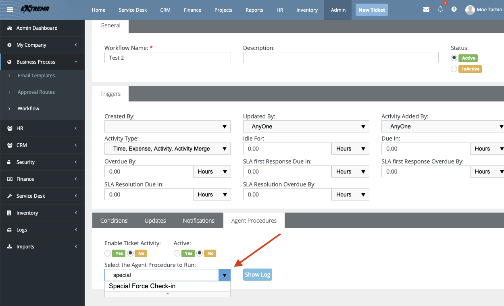
Task: Select Yes for Enable Ticket Activity
Action: tap(108, 253)
